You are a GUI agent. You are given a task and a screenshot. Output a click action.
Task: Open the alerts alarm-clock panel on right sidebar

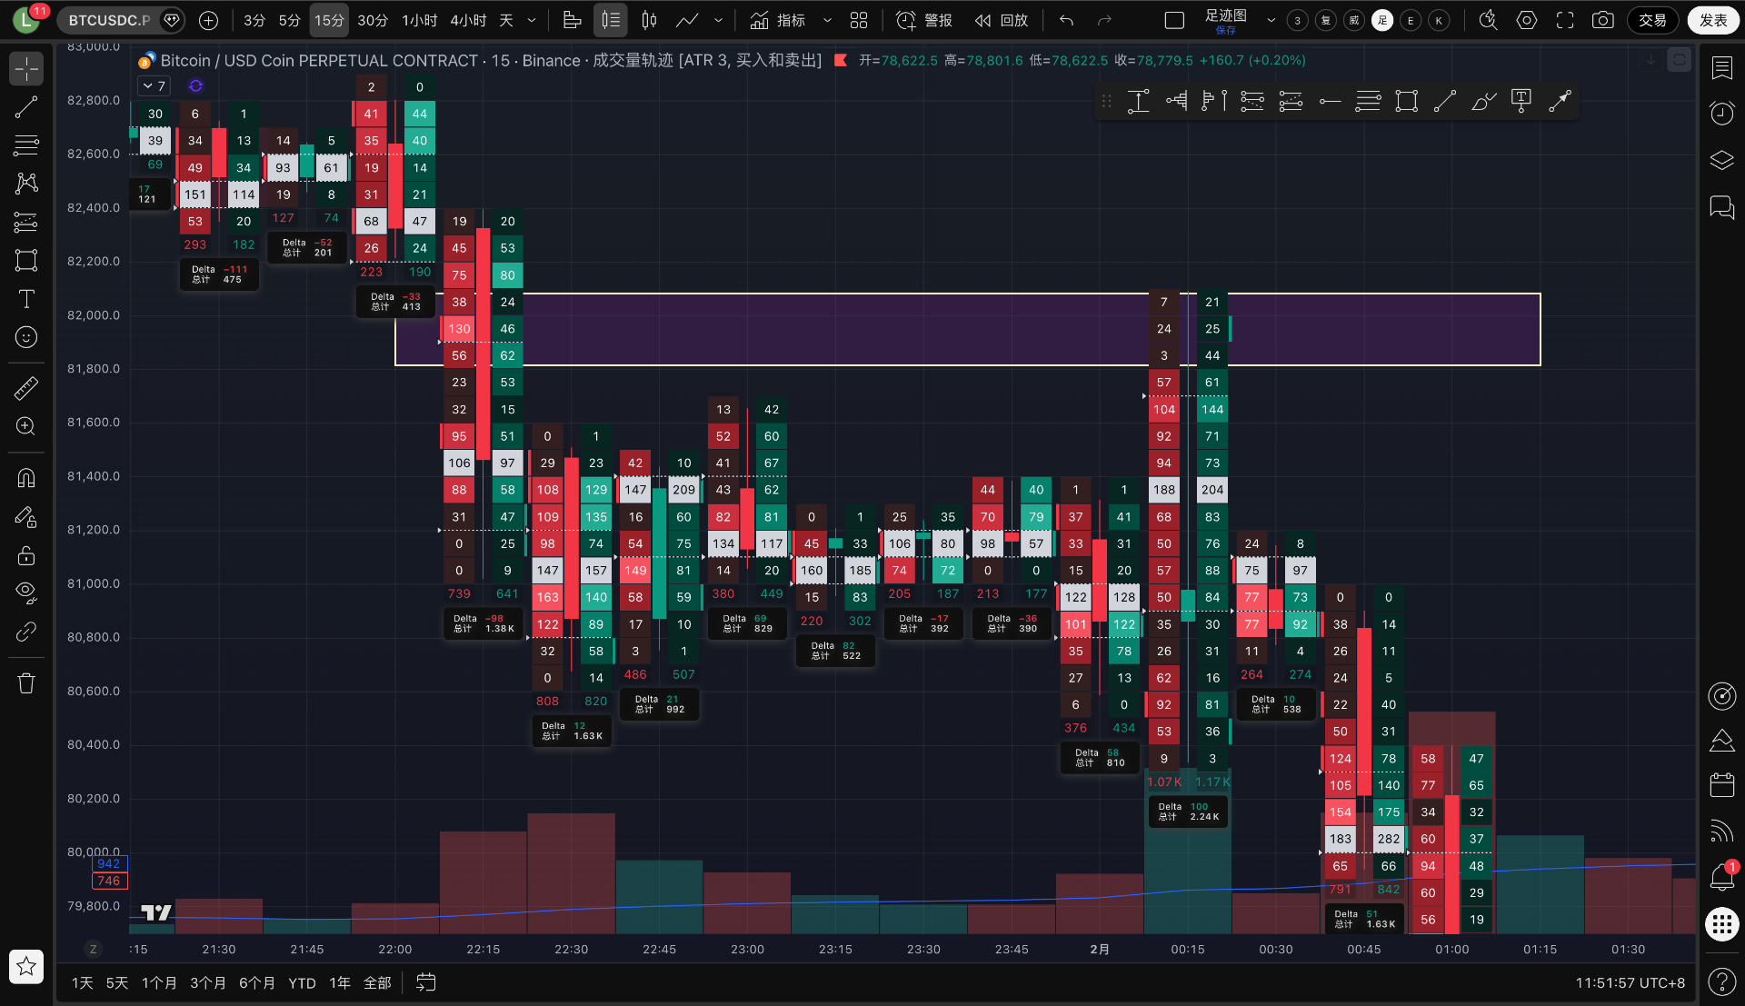click(x=1721, y=114)
